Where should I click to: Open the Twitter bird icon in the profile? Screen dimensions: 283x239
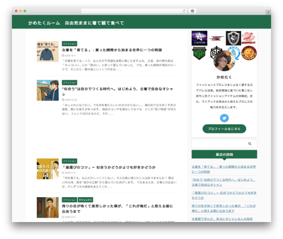[224, 118]
